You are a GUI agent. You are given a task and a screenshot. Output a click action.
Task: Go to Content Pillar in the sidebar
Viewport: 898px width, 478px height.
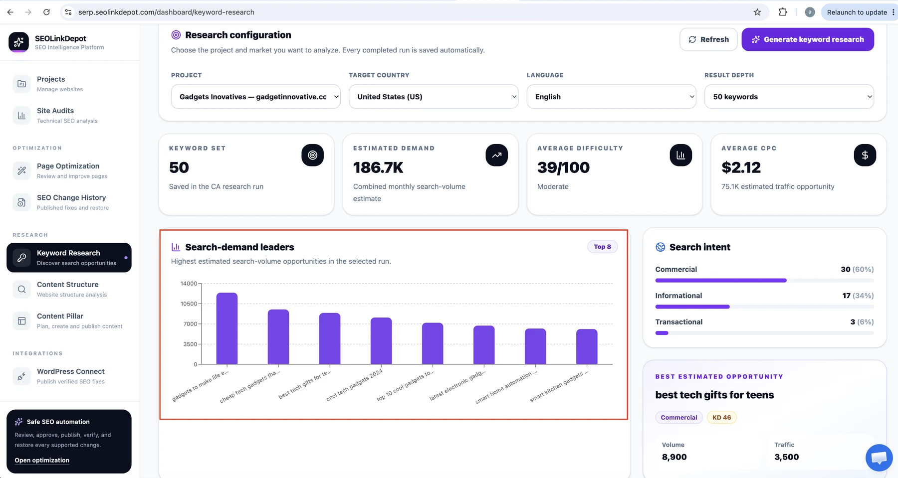pyautogui.click(x=69, y=321)
